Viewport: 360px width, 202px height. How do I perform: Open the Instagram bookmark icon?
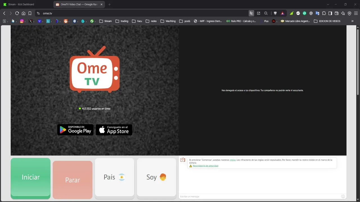22,21
